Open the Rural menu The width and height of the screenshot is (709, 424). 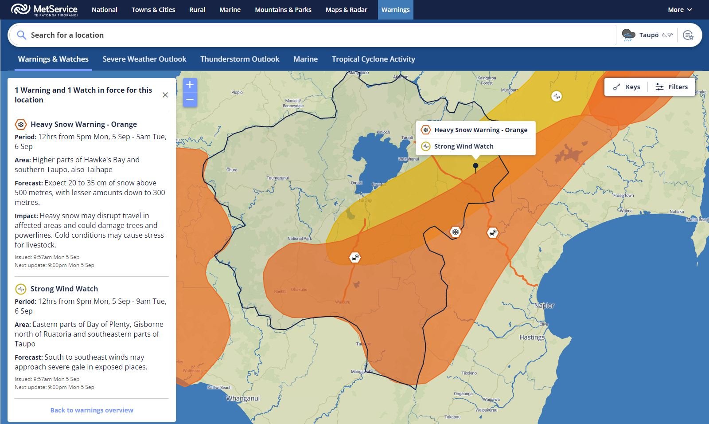coord(197,10)
